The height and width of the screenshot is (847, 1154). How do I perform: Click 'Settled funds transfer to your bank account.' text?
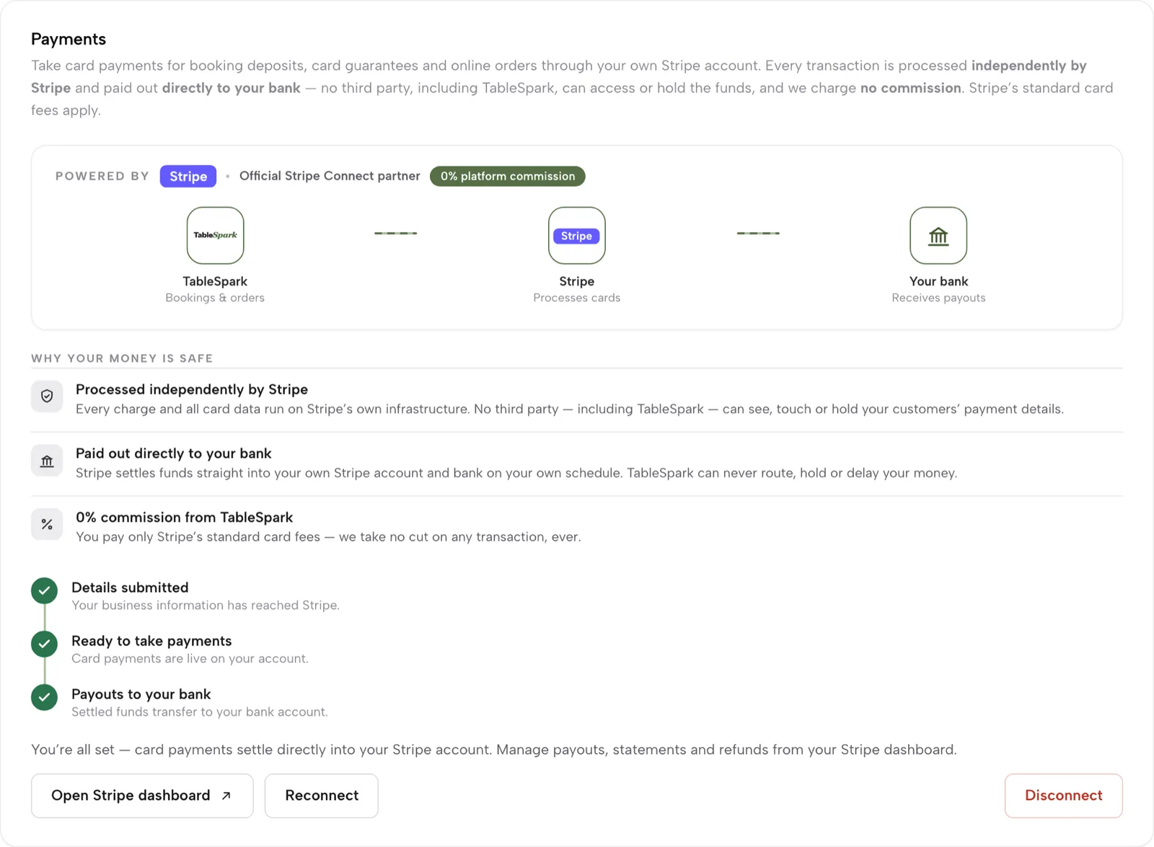200,712
